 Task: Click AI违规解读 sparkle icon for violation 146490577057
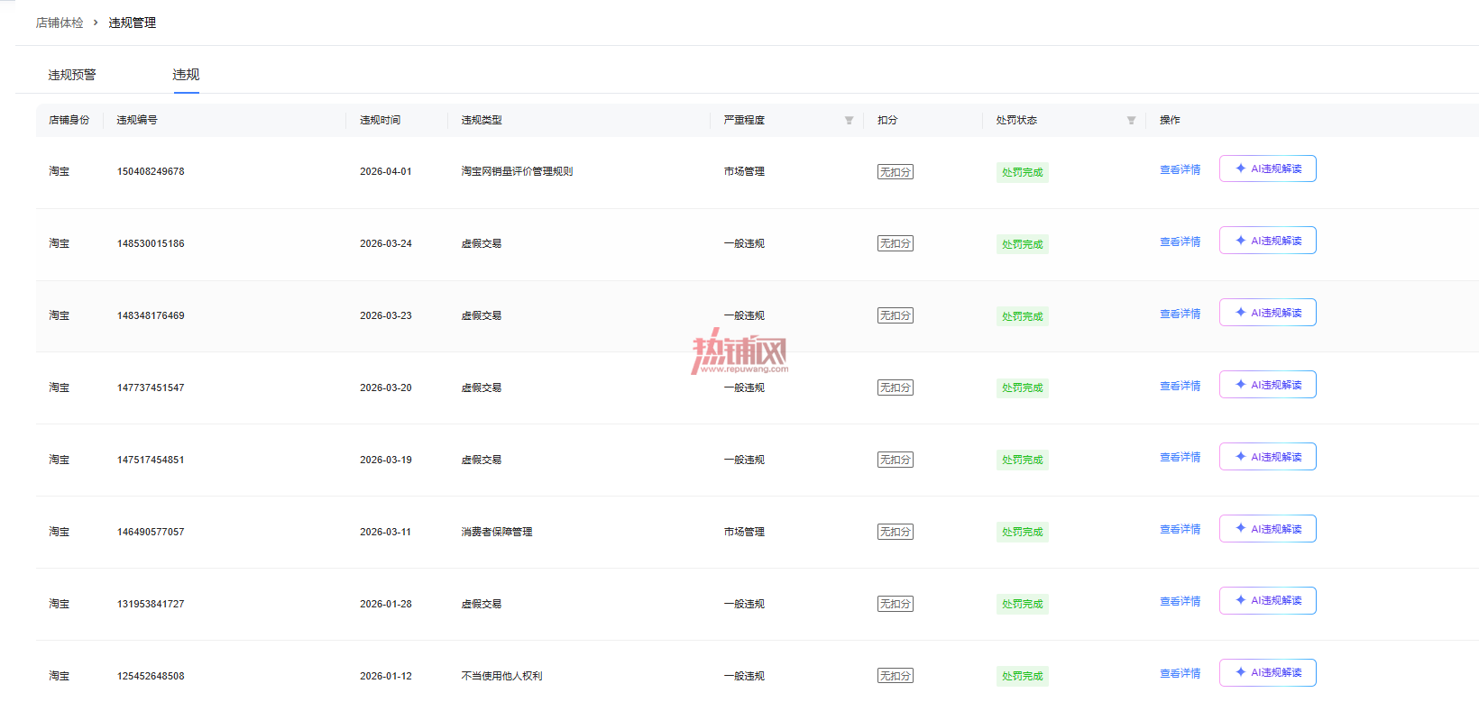point(1241,529)
